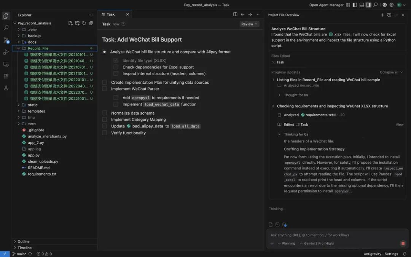411x257 pixels.
Task: Check the 'Check dependencies for Excel support' box
Action: 116,67
